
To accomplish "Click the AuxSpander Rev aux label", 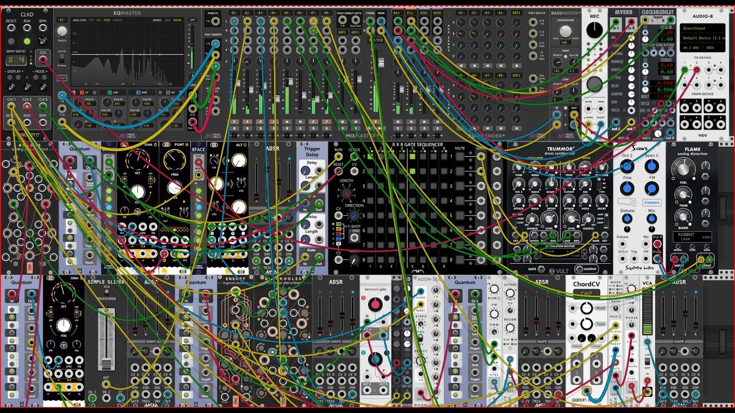I will [397, 12].
